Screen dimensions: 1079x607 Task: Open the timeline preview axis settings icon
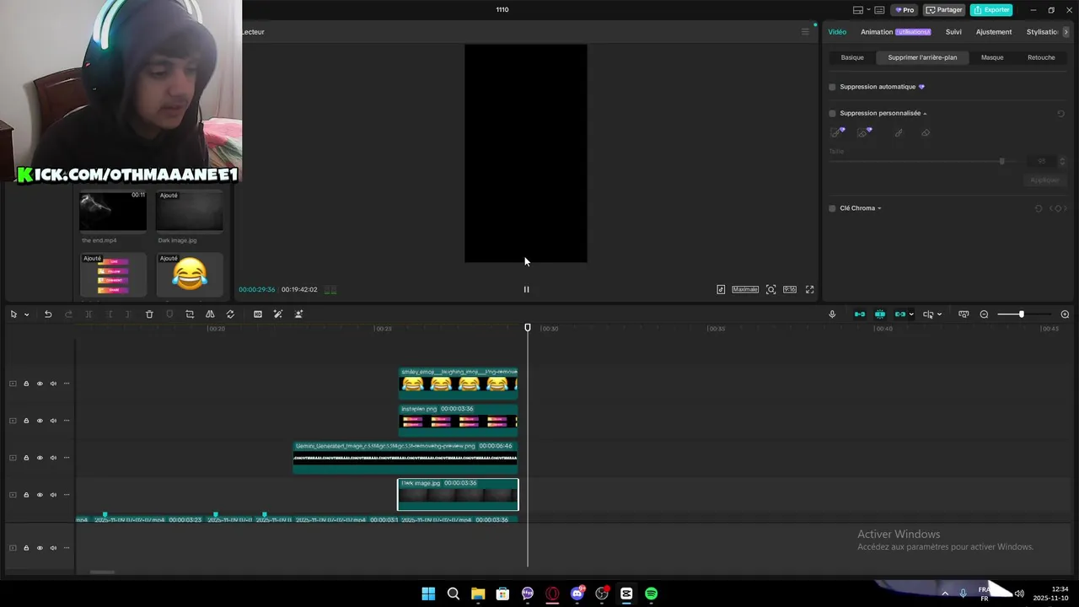[x=964, y=314]
